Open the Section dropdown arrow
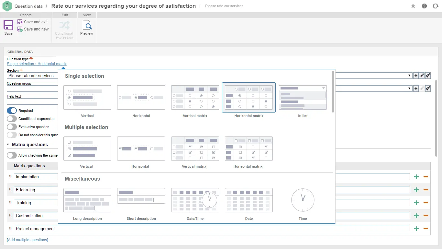This screenshot has height=249, width=442. [410, 76]
